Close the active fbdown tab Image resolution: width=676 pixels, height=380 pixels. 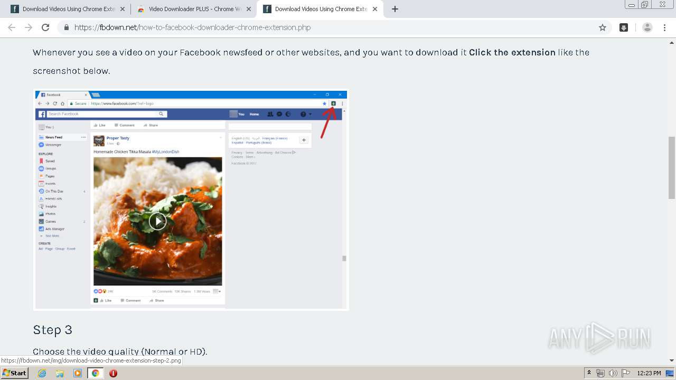pos(374,9)
